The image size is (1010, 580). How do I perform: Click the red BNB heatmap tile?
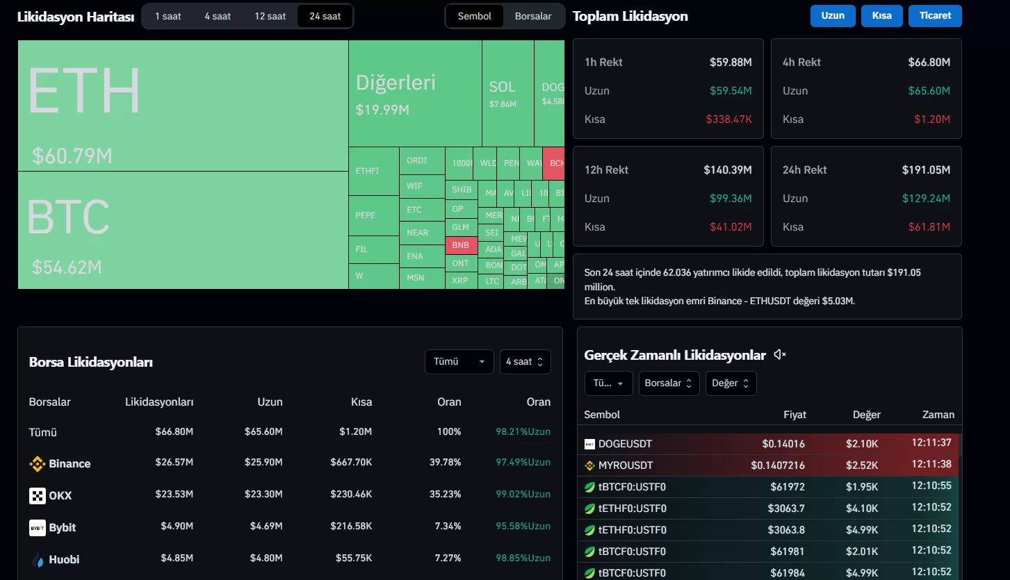tap(461, 245)
